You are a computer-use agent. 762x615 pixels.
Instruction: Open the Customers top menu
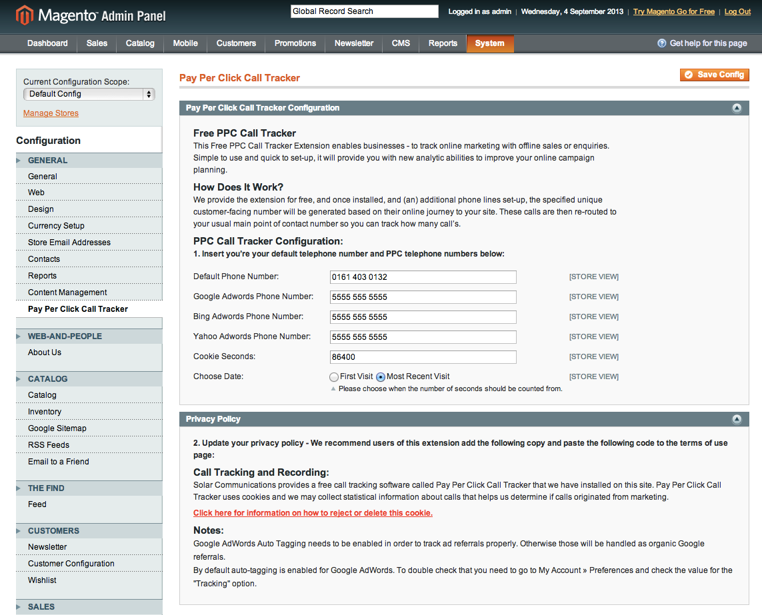236,43
